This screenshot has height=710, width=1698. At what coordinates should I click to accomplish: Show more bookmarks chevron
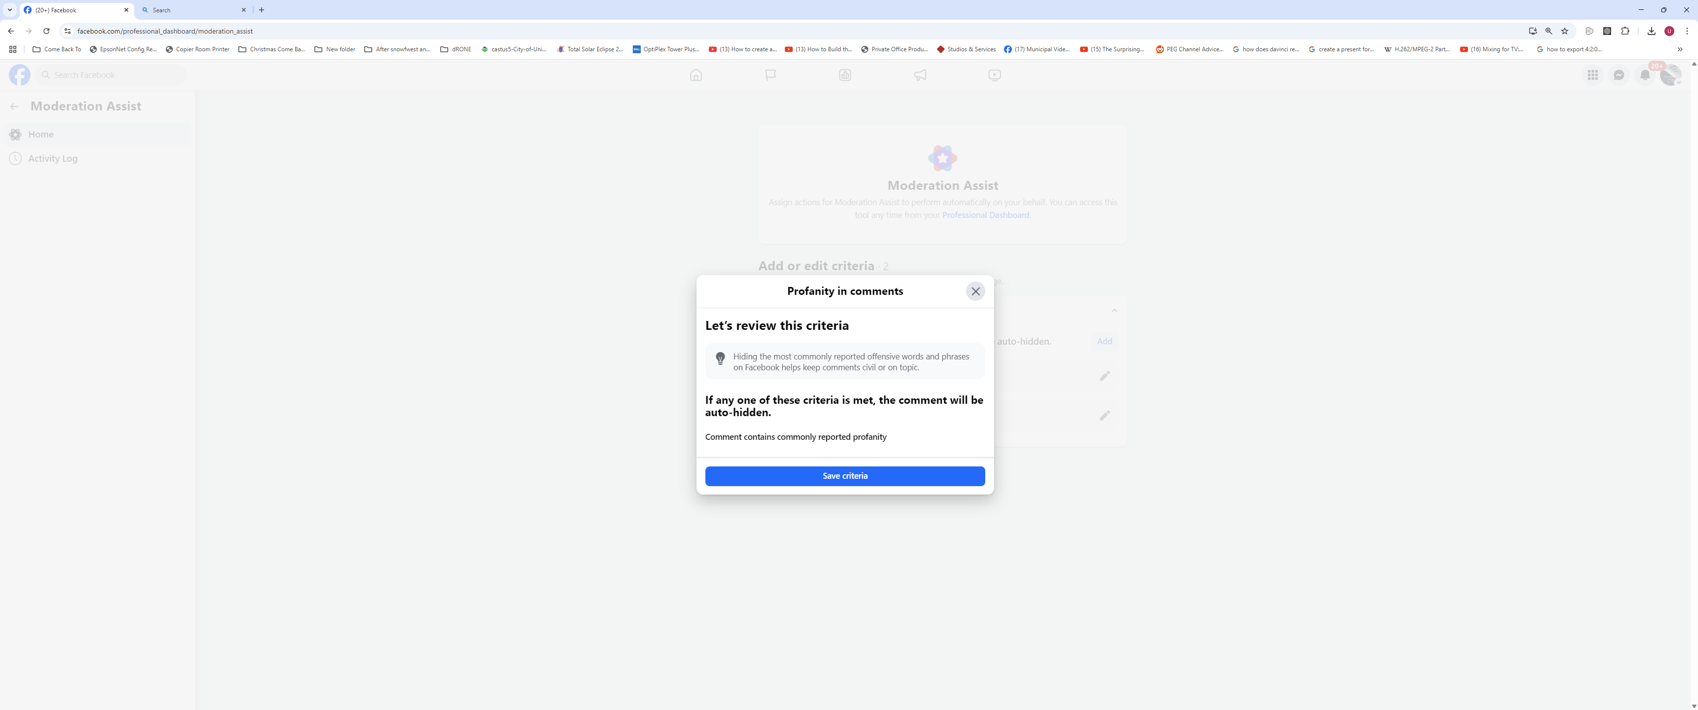pyautogui.click(x=1680, y=49)
